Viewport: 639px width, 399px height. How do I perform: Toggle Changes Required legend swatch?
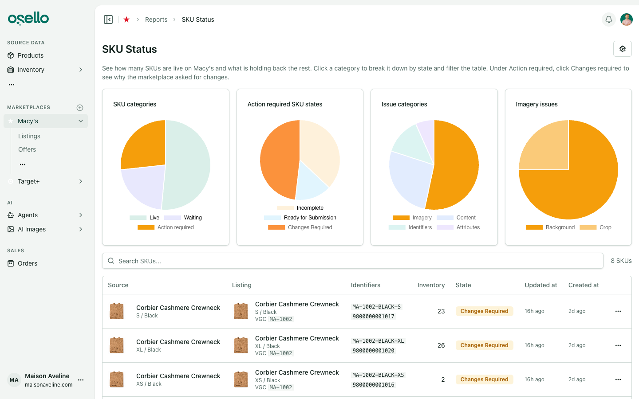(x=276, y=227)
